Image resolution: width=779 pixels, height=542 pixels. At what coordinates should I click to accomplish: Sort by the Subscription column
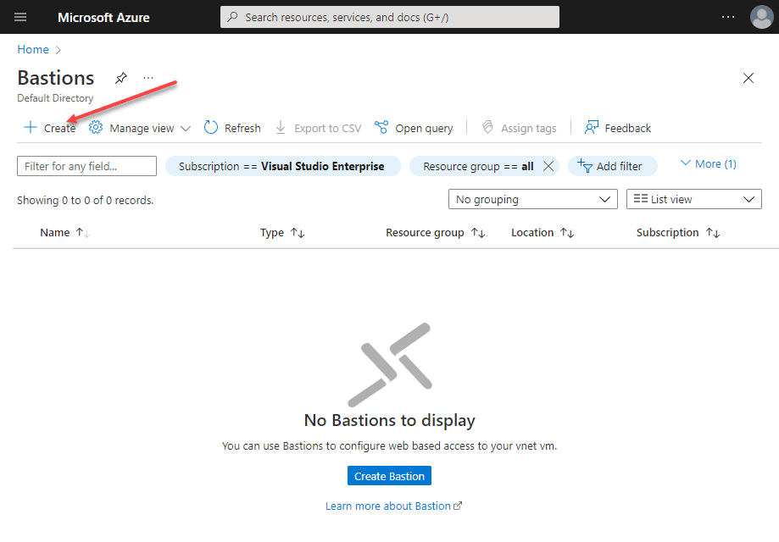click(x=678, y=233)
